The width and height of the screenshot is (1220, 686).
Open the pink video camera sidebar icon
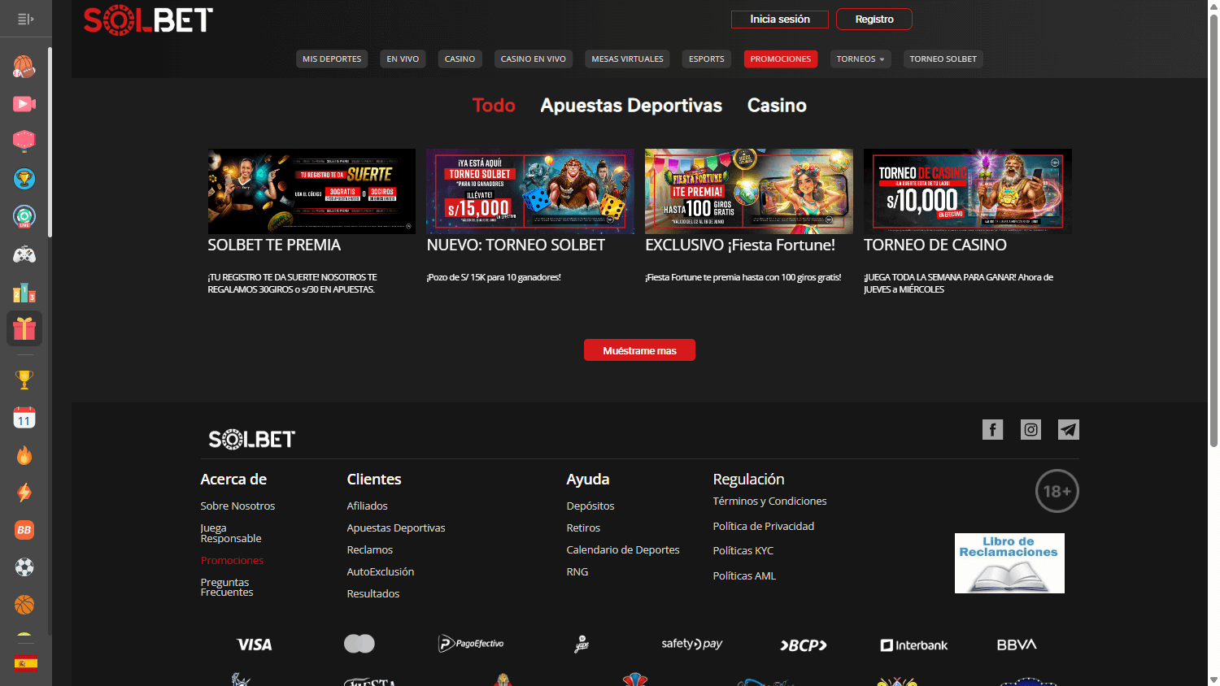(x=24, y=104)
